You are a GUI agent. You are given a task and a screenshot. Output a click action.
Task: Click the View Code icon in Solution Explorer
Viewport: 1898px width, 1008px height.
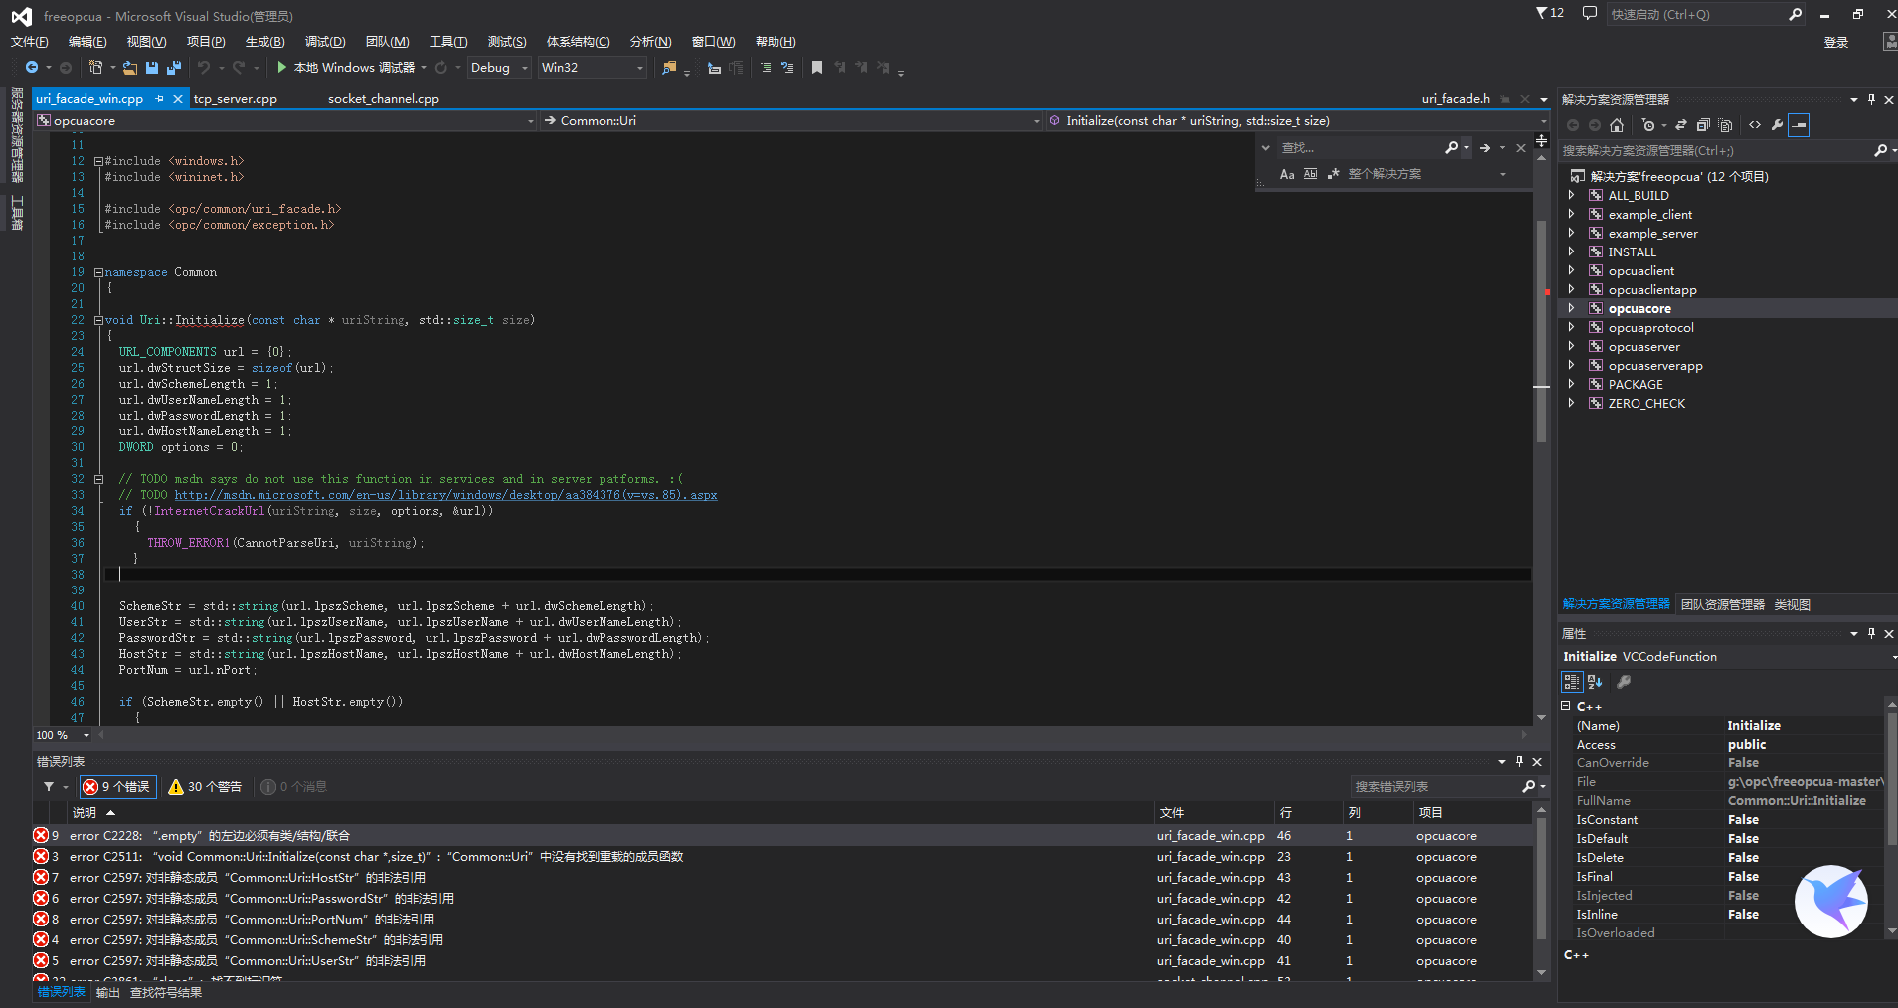pos(1755,125)
